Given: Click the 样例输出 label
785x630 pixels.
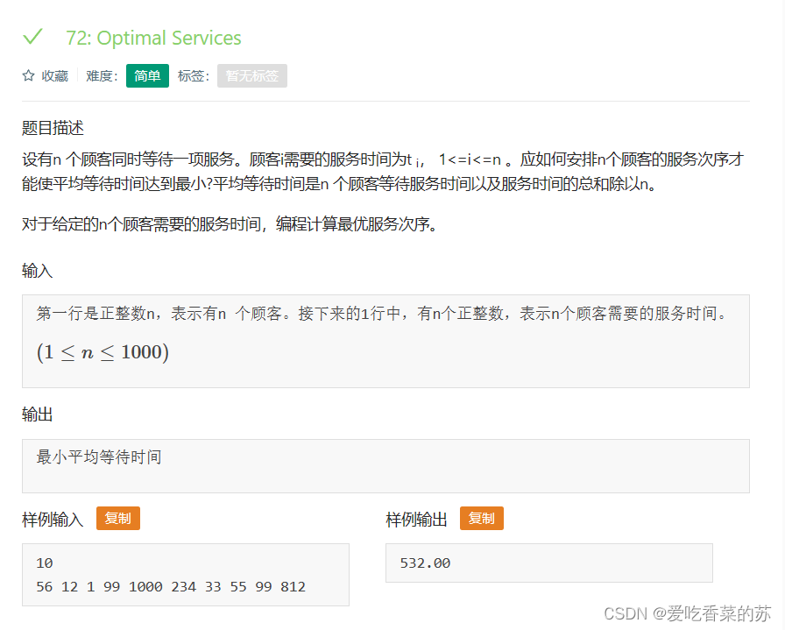Looking at the screenshot, I should tap(415, 518).
